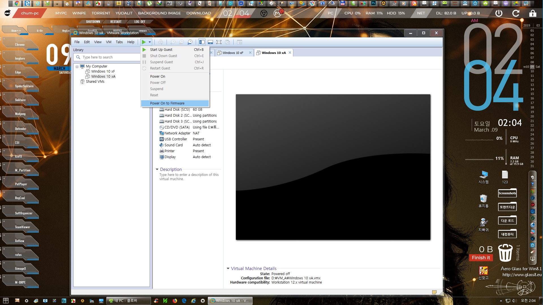This screenshot has height=305, width=543.
Task: Click the console view toolbar icon
Action: pos(240,42)
